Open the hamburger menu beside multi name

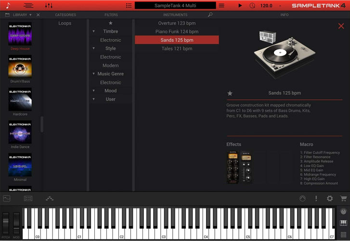tap(221, 5)
